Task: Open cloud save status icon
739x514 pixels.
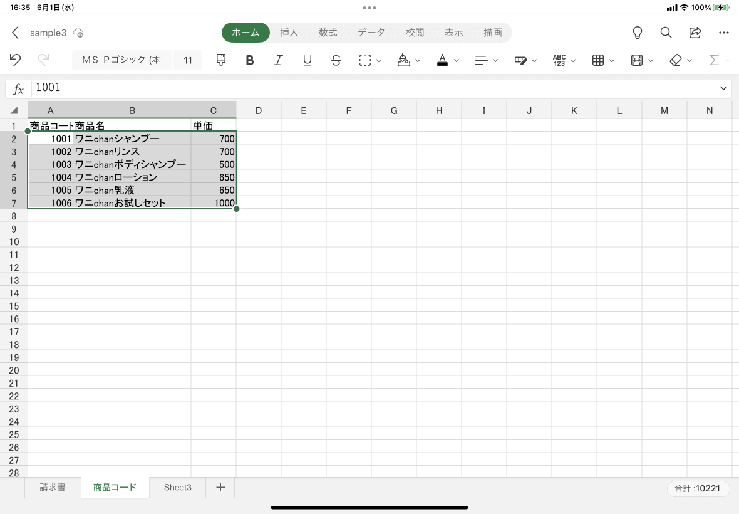Action: (78, 33)
